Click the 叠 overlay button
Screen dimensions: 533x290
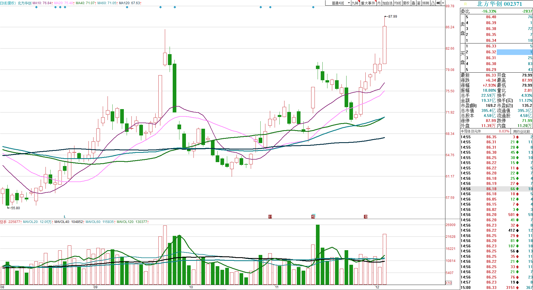click(x=413, y=3)
